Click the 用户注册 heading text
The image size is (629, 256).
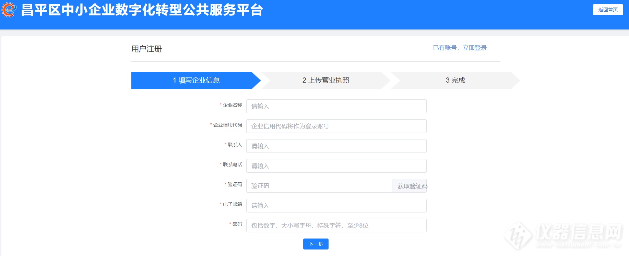tap(146, 49)
